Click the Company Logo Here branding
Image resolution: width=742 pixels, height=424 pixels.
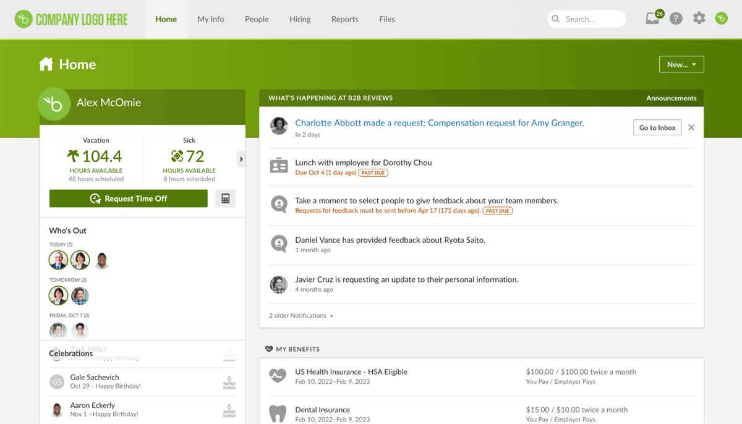coord(70,19)
